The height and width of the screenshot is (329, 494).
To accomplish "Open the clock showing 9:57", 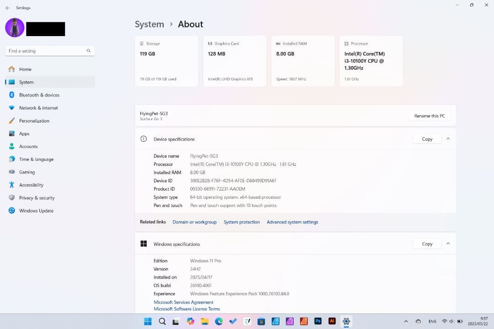I will pyautogui.click(x=478, y=321).
